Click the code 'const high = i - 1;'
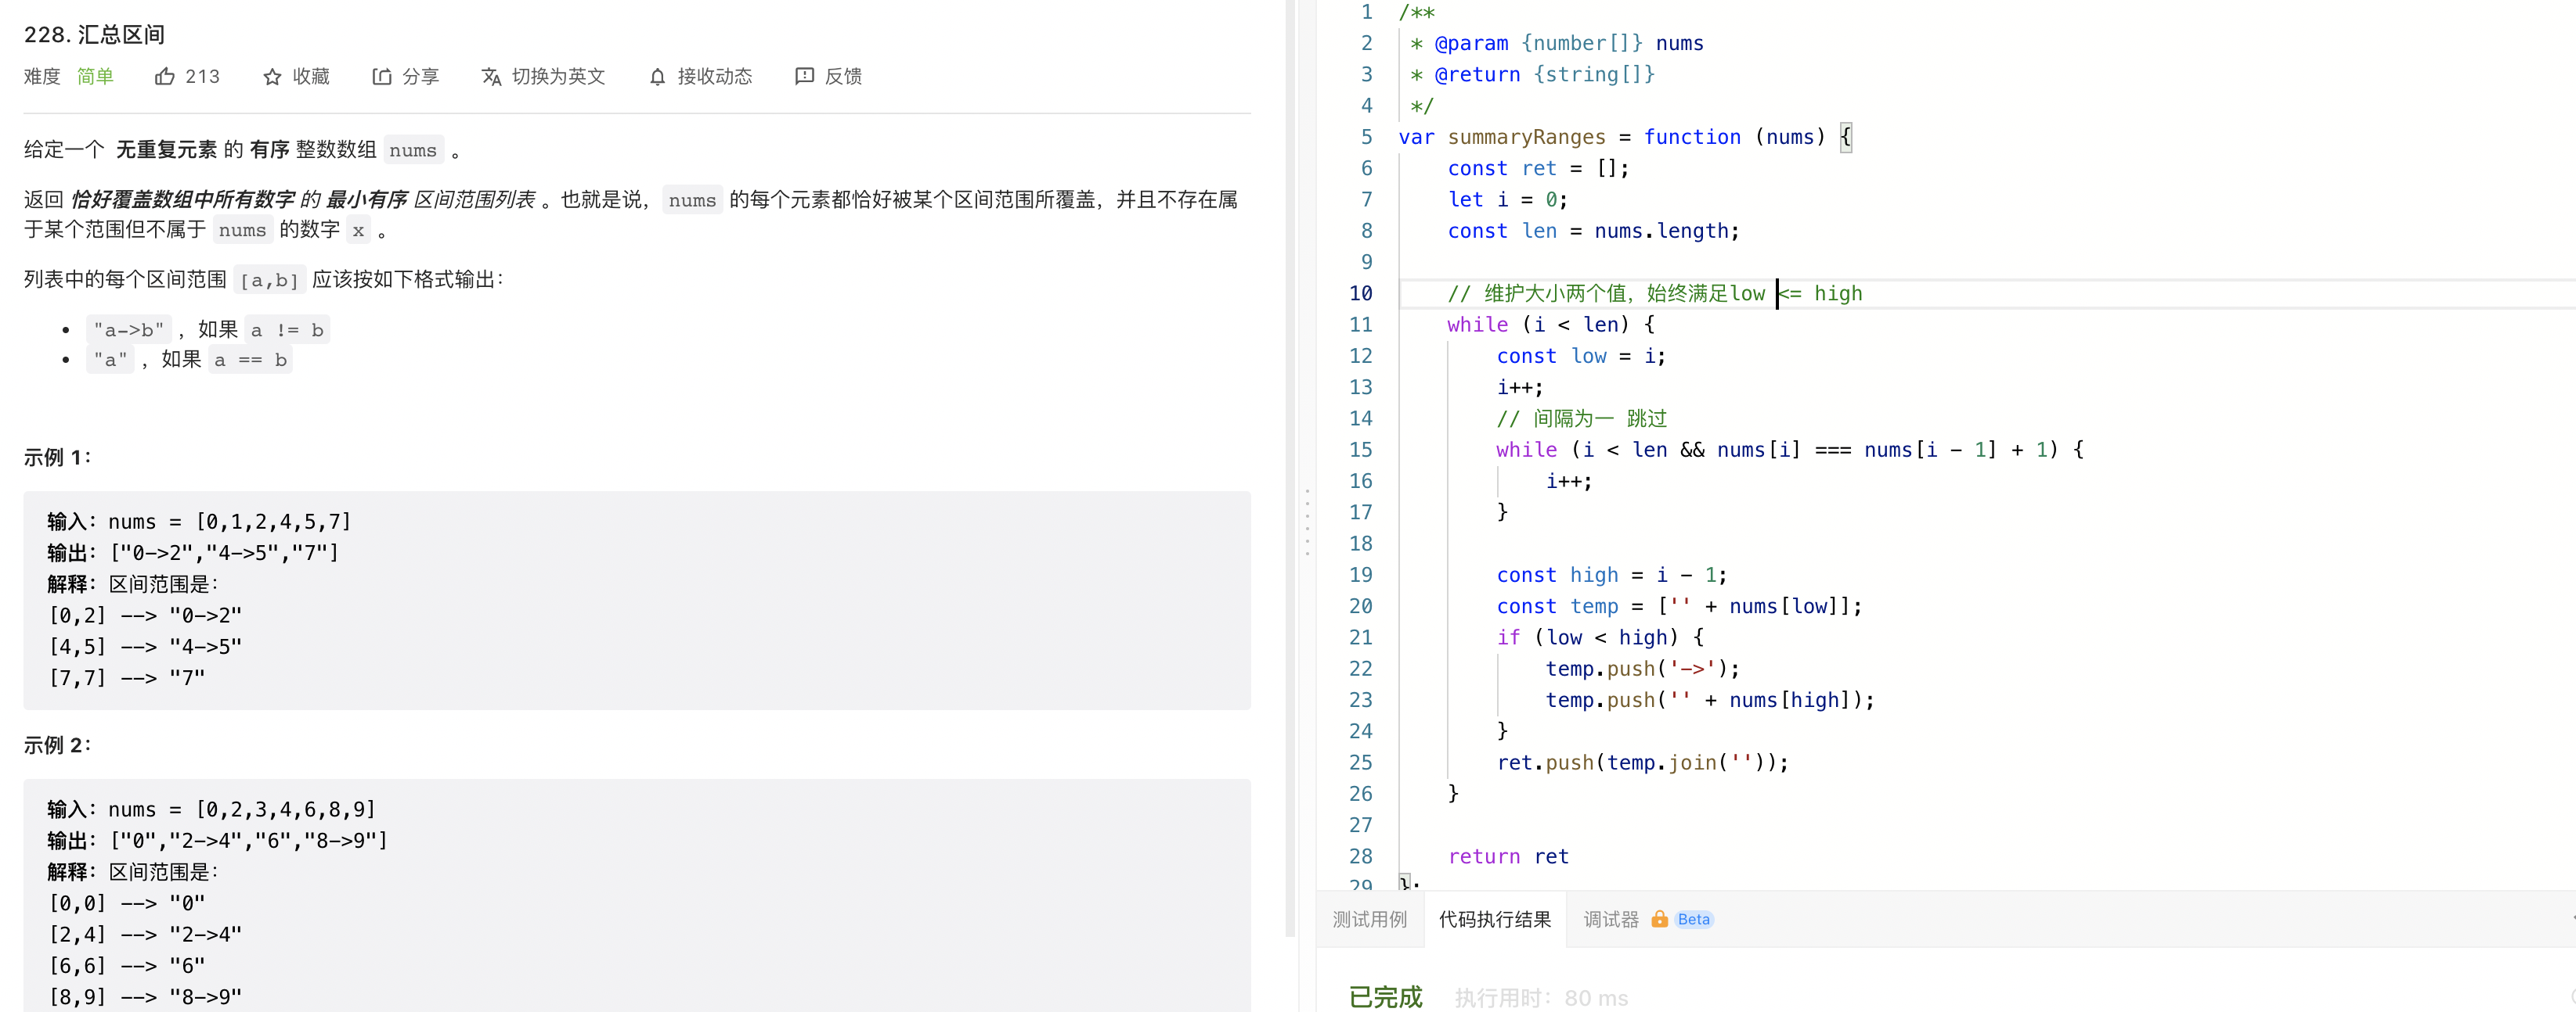This screenshot has width=2576, height=1012. (1611, 575)
